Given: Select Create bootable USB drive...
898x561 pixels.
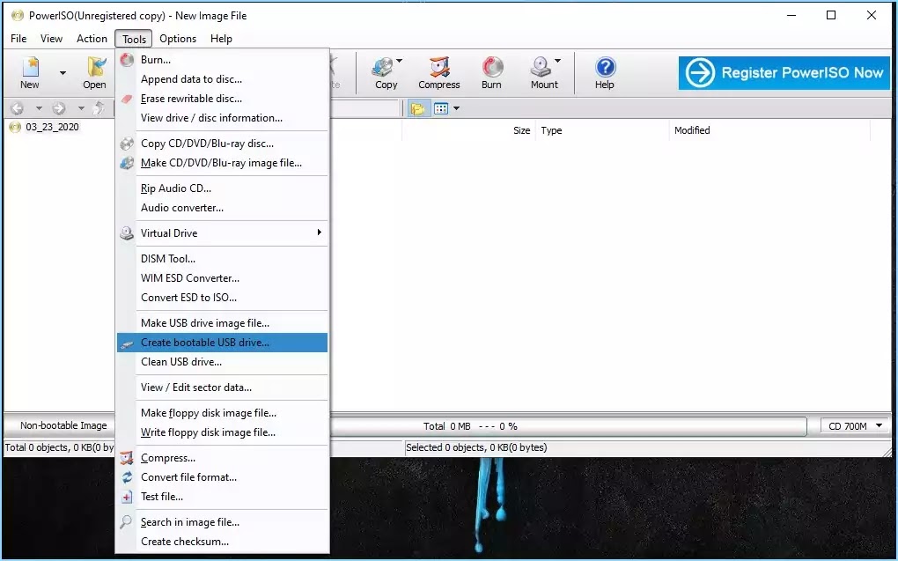Looking at the screenshot, I should [x=222, y=342].
